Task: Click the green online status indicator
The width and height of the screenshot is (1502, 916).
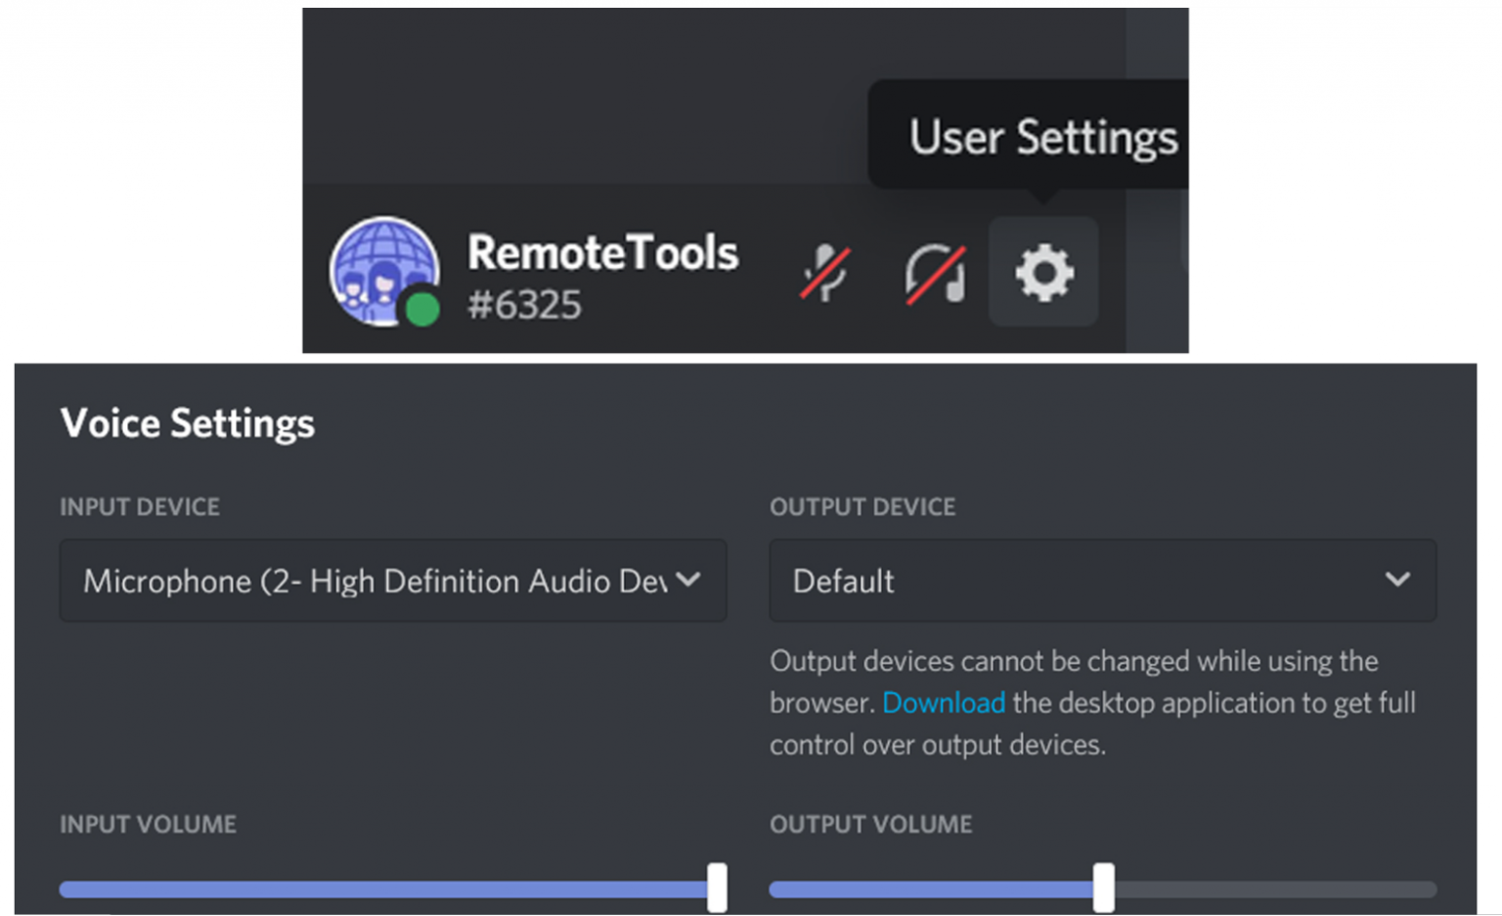Action: tap(422, 311)
